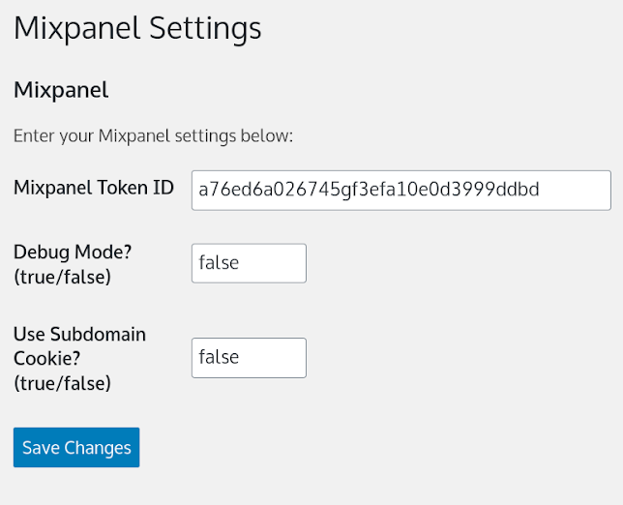Click "Enter your Mixpanel settings below:" text
Screen dimensions: 623x505
(153, 135)
